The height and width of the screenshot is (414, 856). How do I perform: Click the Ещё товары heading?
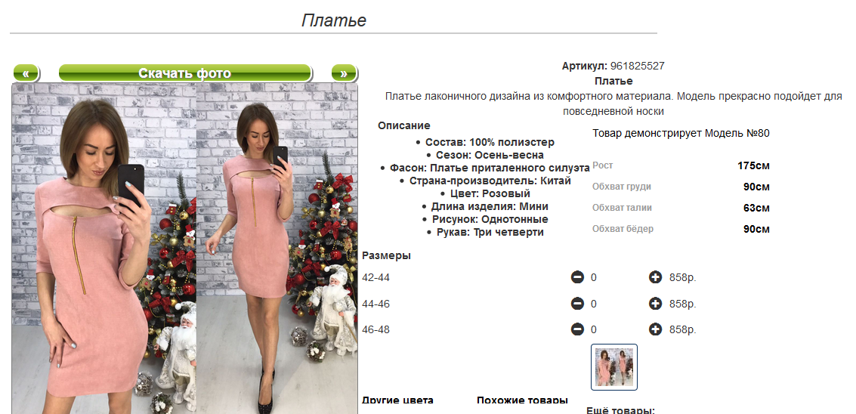[621, 410]
